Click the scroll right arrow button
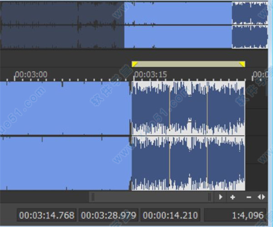This screenshot has width=273, height=227. tap(221, 197)
